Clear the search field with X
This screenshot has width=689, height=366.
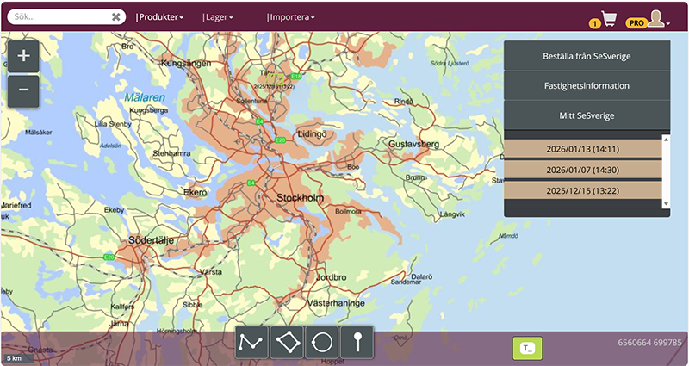point(116,16)
